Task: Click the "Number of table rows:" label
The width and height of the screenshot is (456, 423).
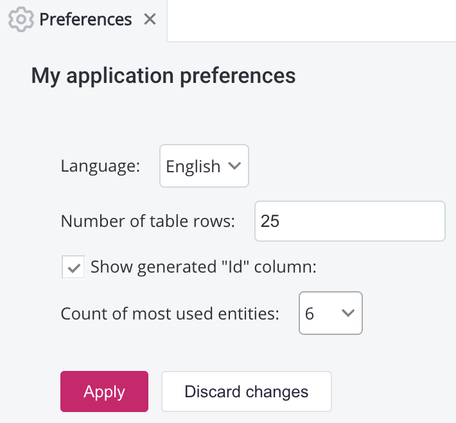Action: click(x=148, y=221)
